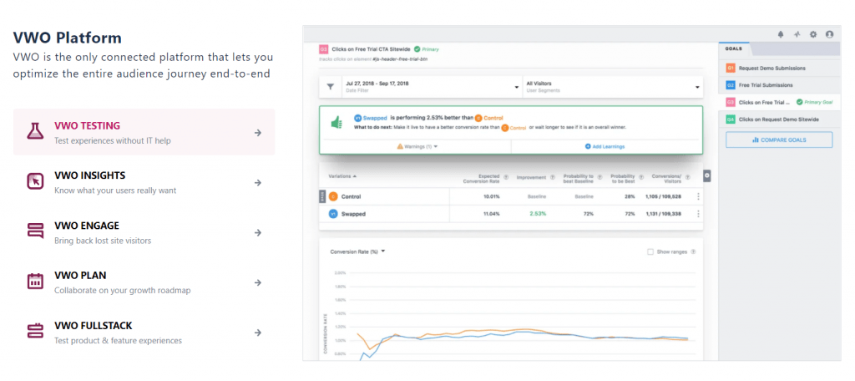The width and height of the screenshot is (855, 381).
Task: Select Free Trial Submissions goal
Action: coord(779,85)
